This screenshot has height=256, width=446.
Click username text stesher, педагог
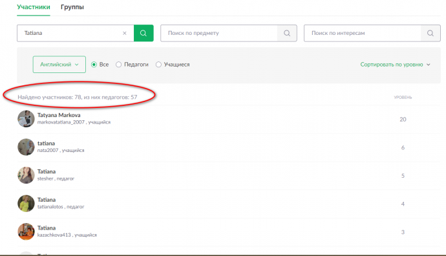pos(56,178)
